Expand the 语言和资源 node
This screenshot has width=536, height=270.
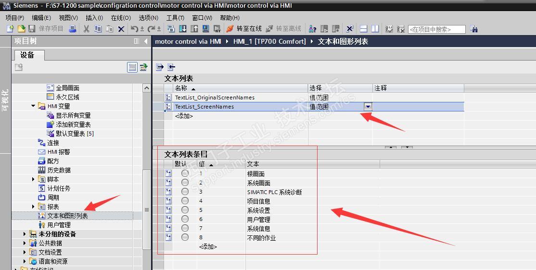(x=25, y=261)
